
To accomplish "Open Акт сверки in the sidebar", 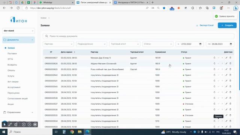I will tap(13, 82).
